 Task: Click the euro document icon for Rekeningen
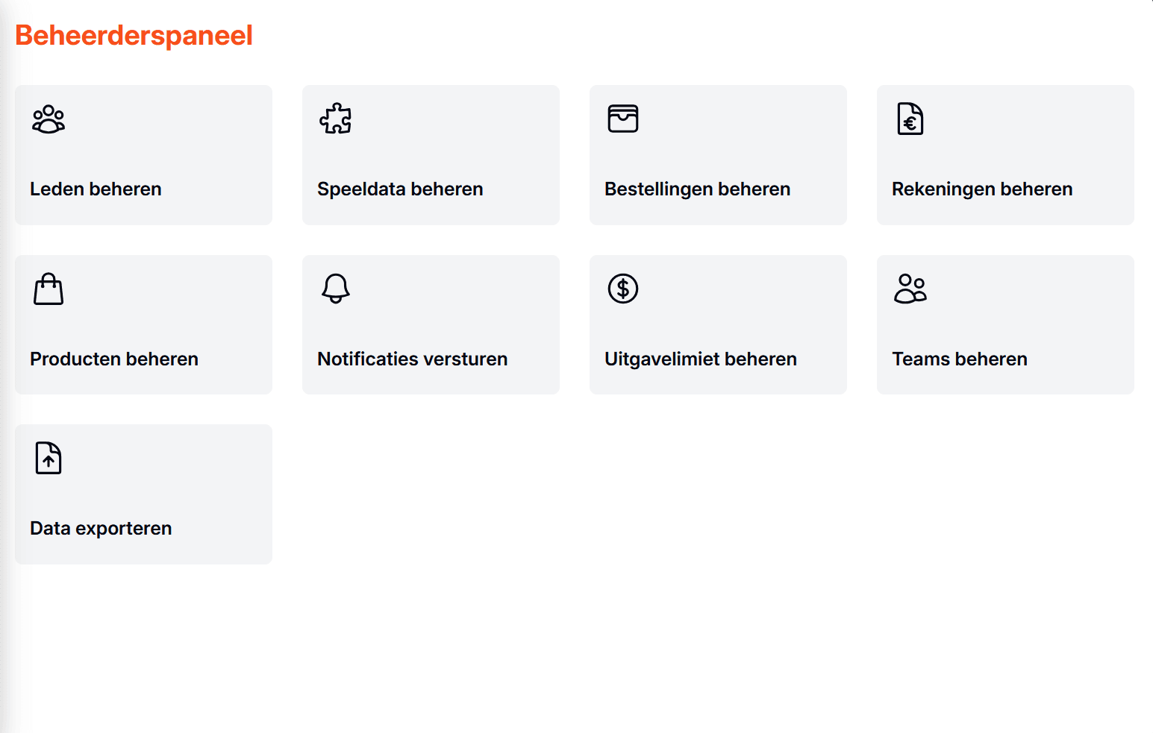tap(910, 119)
